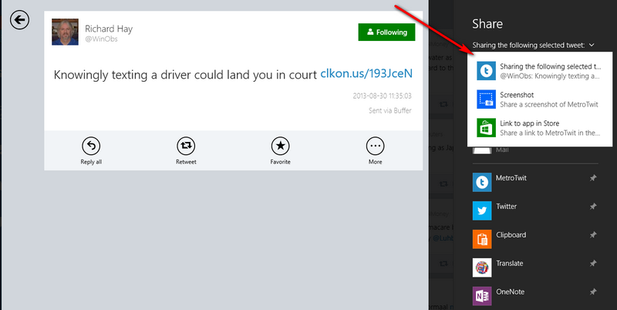
Task: Click the Reply all icon
Action: click(x=91, y=146)
